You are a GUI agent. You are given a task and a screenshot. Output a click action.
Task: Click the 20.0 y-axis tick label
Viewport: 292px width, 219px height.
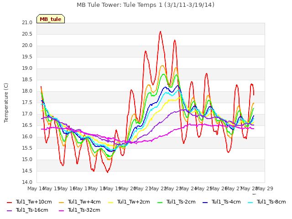(27, 46)
